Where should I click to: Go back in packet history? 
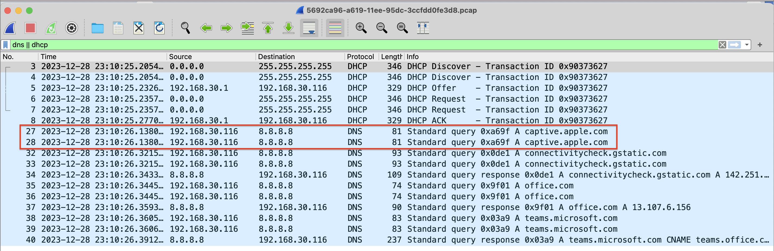coord(206,28)
